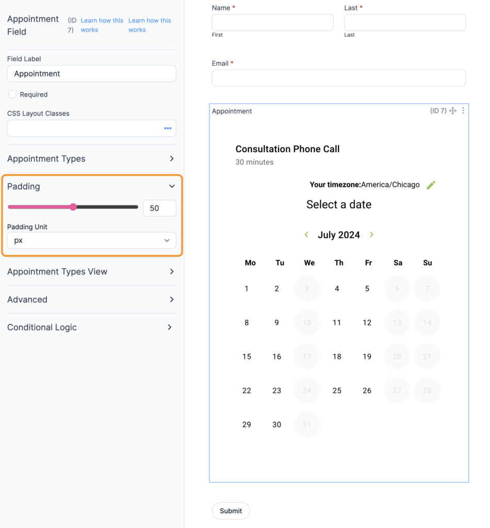Select July 9 on the calendar

(x=276, y=323)
